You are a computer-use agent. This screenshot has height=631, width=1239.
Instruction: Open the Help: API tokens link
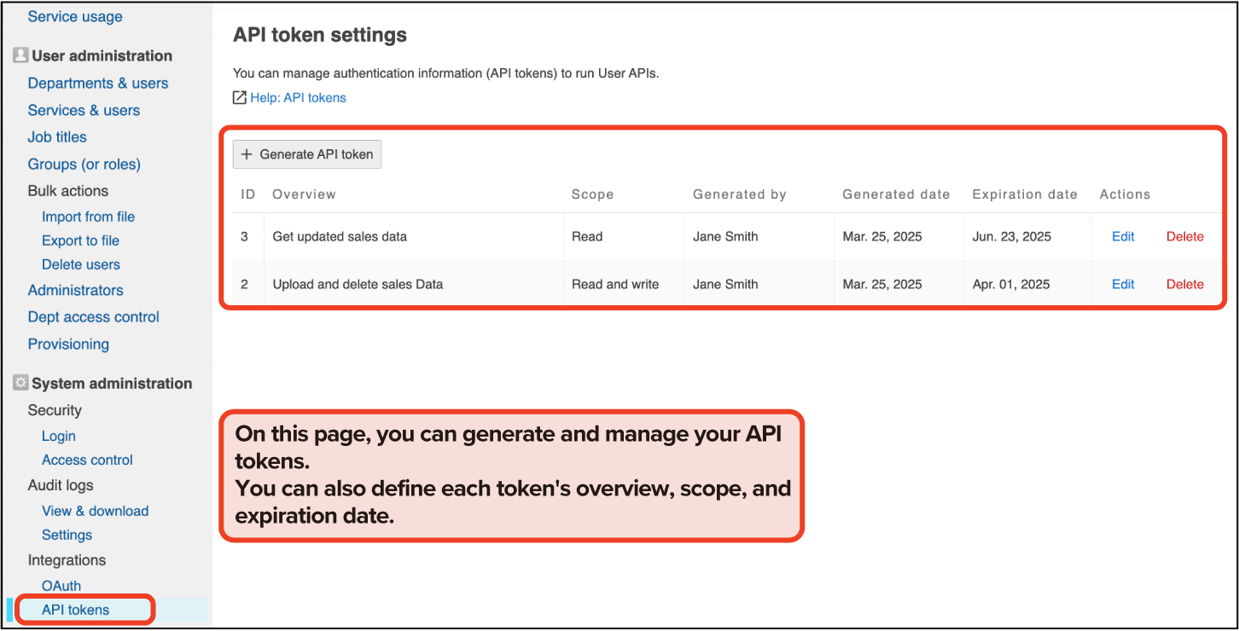[x=298, y=97]
